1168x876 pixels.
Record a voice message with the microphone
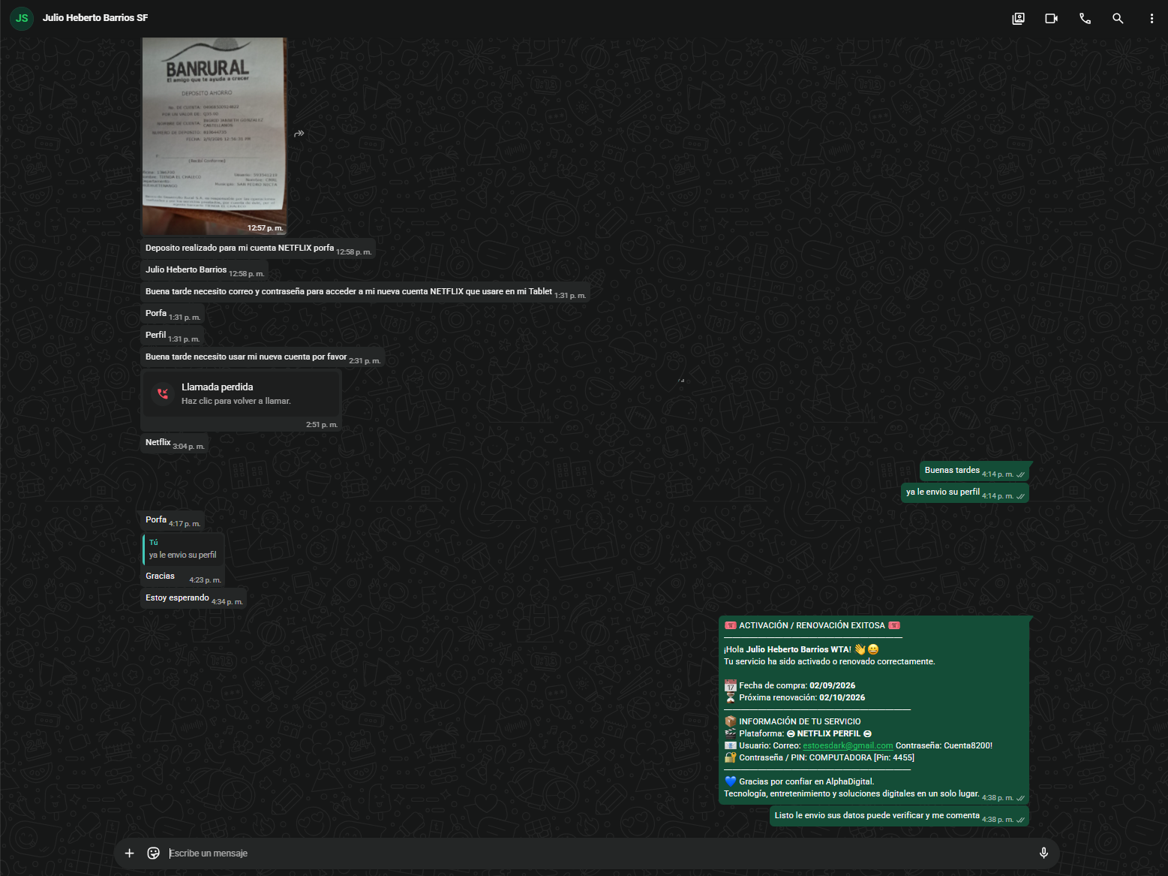(x=1043, y=853)
